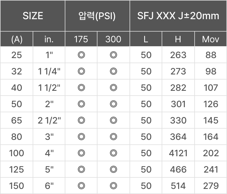Click the in. column header
227x194 pixels.
click(x=49, y=39)
